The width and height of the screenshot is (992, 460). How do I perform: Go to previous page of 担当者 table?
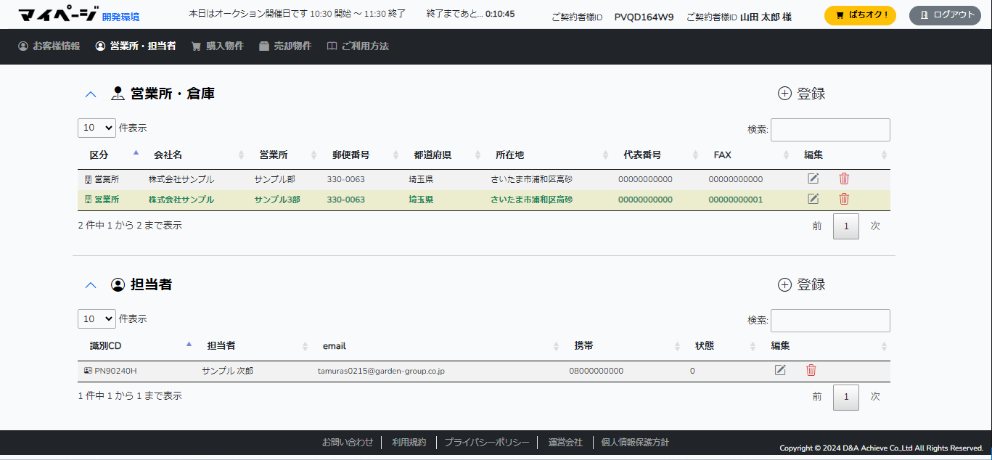tap(817, 397)
